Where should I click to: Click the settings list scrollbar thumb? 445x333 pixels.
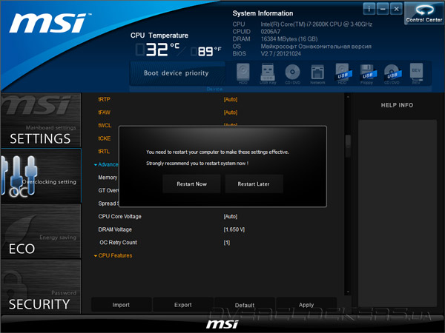(348, 146)
